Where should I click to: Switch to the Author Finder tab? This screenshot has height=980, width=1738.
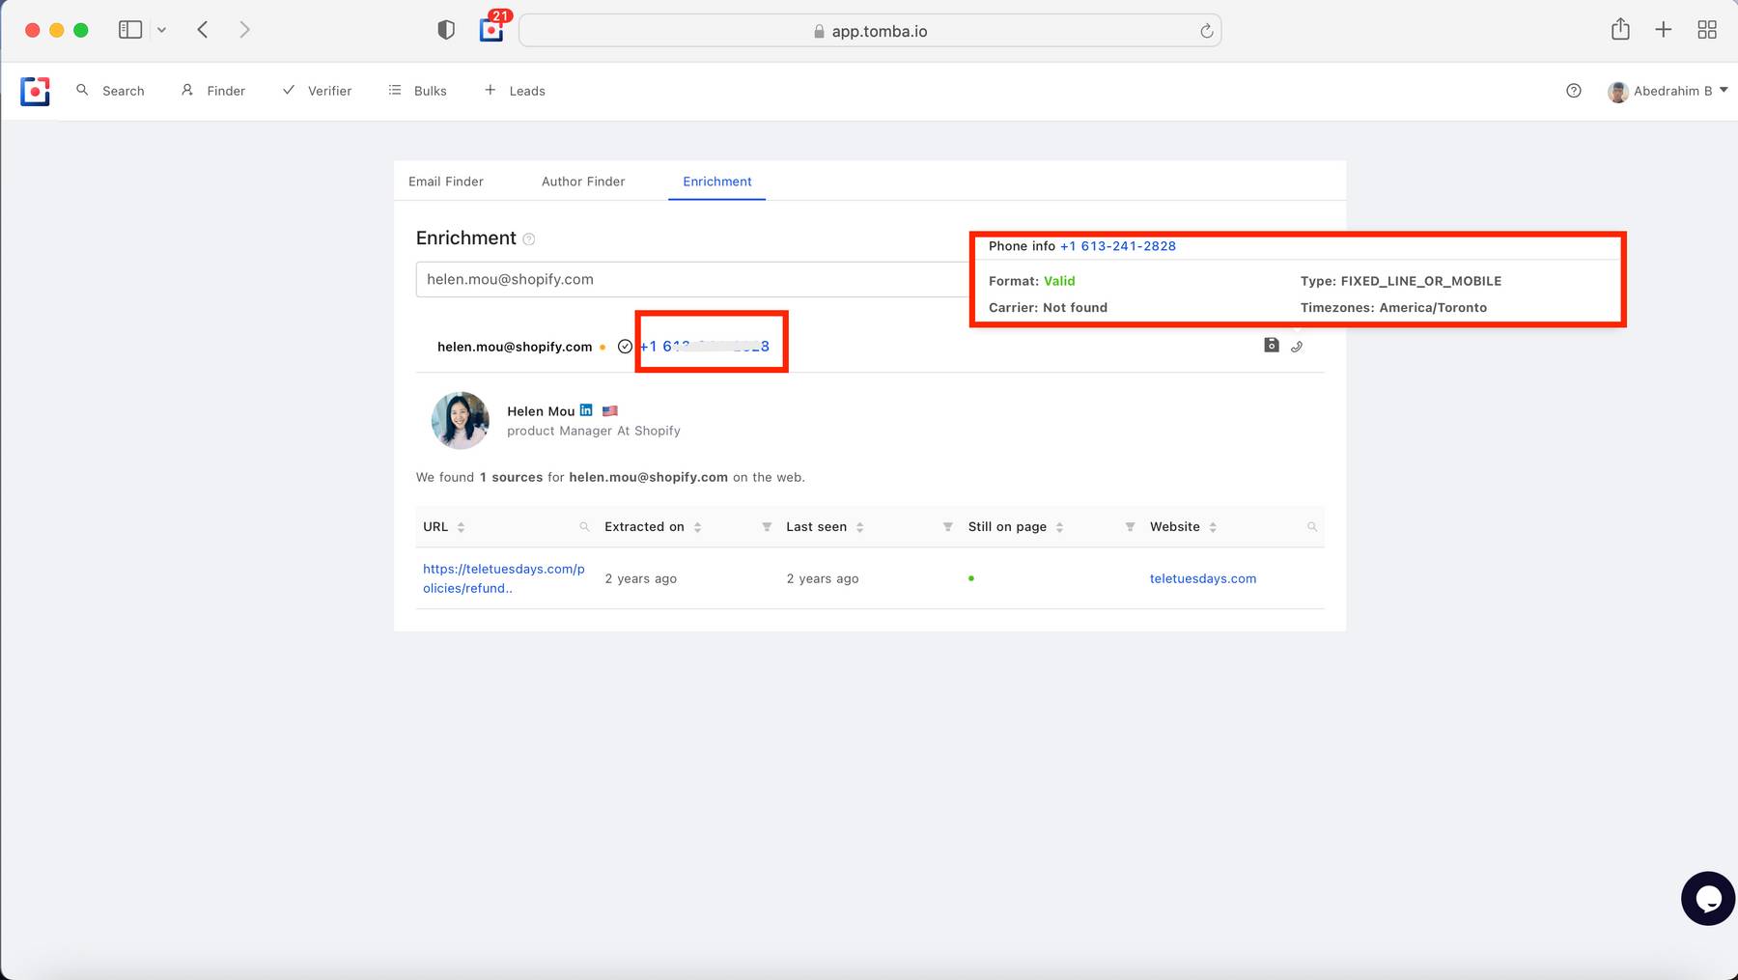point(583,182)
